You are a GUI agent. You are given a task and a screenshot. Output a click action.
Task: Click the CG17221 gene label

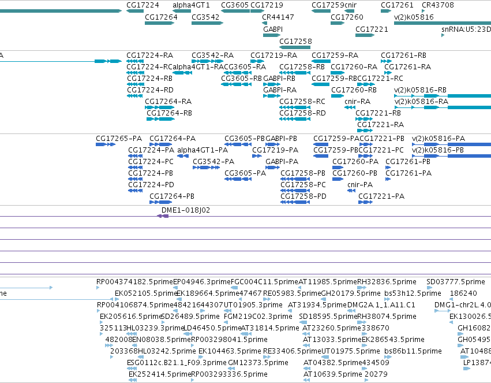372,29
